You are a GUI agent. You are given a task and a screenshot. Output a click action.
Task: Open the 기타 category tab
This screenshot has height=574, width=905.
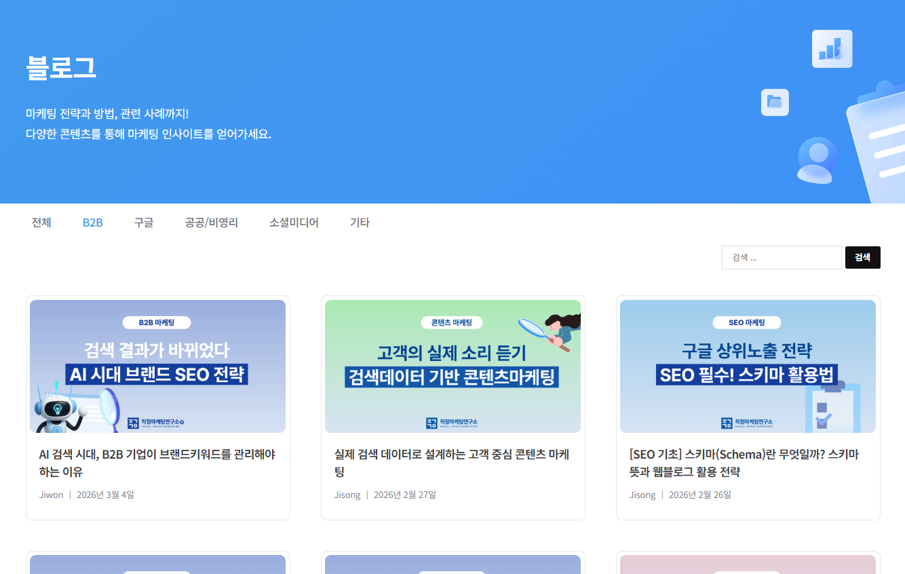tap(360, 223)
